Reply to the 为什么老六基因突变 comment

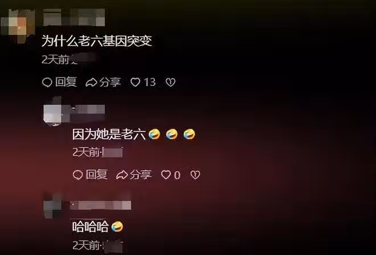(59, 82)
